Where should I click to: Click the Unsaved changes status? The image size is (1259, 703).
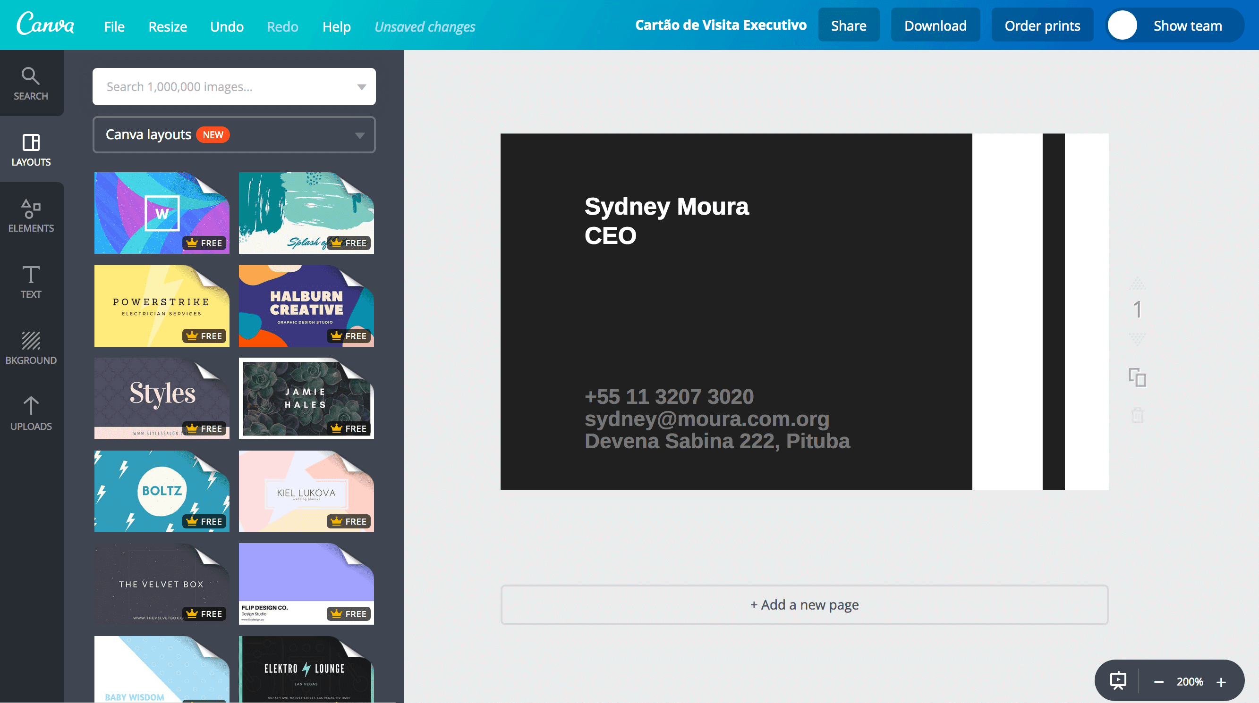pyautogui.click(x=425, y=26)
